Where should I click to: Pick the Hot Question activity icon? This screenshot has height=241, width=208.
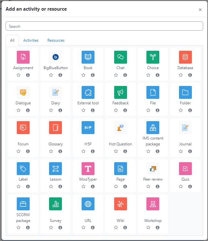121,127
